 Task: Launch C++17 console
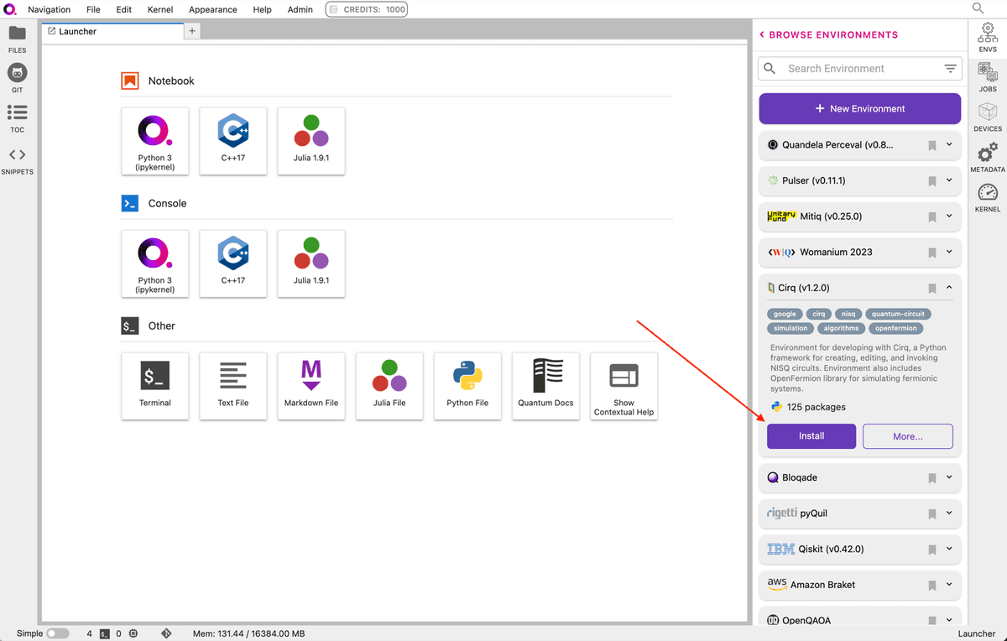coord(233,263)
